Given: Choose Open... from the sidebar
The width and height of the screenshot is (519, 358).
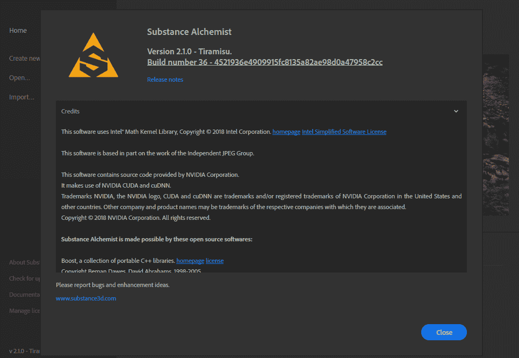Looking at the screenshot, I should 19,77.
